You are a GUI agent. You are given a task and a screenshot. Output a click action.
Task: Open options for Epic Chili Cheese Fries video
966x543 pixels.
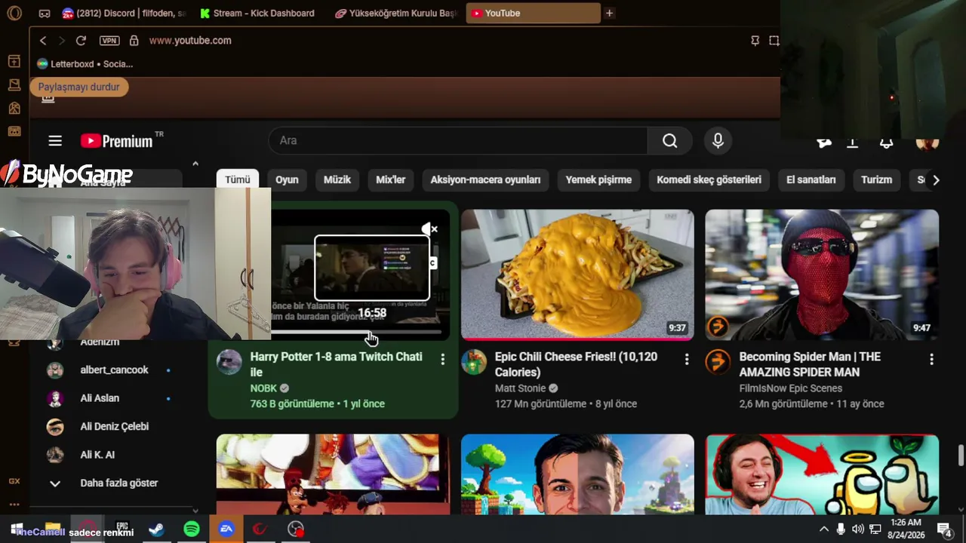[687, 360]
